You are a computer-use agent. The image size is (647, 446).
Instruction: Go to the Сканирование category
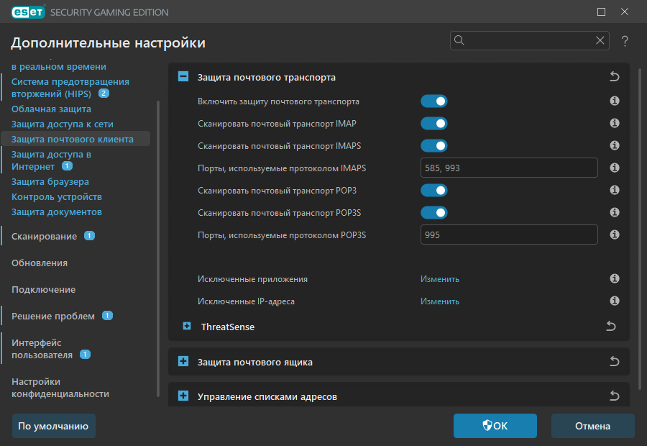44,236
